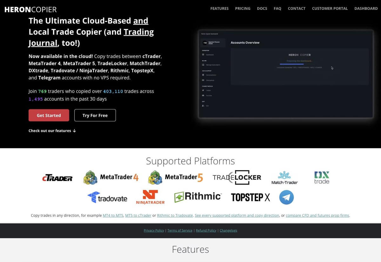Open the FEATURES nav menu item
381x262 pixels.
click(x=219, y=9)
